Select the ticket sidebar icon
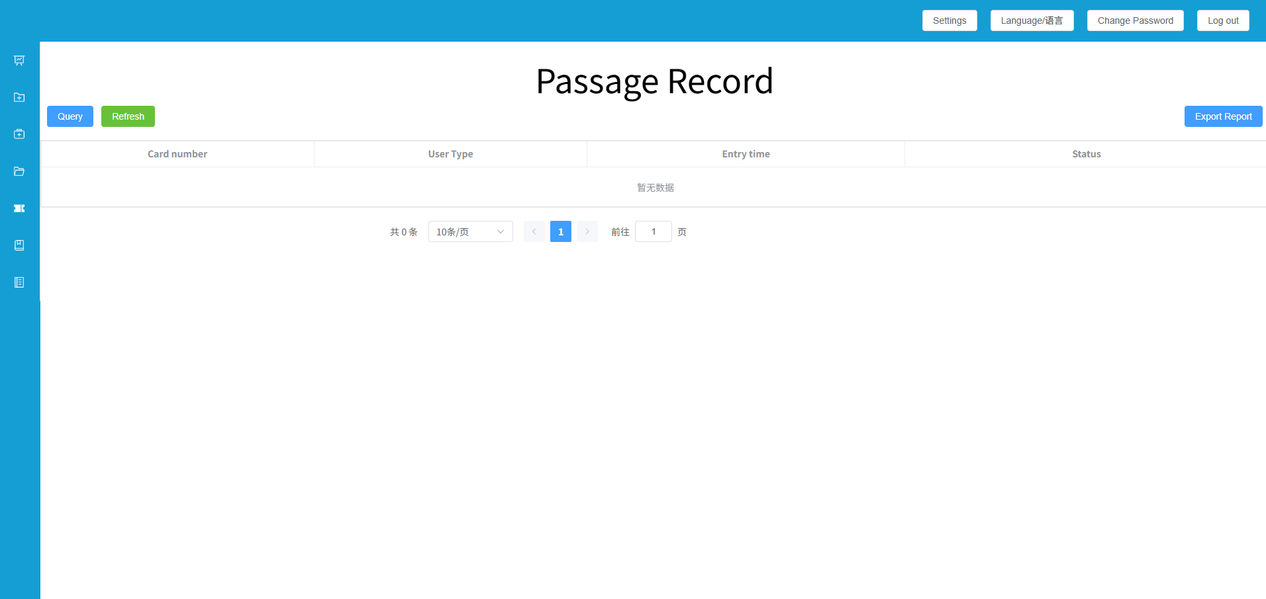Image resolution: width=1266 pixels, height=599 pixels. pos(19,208)
